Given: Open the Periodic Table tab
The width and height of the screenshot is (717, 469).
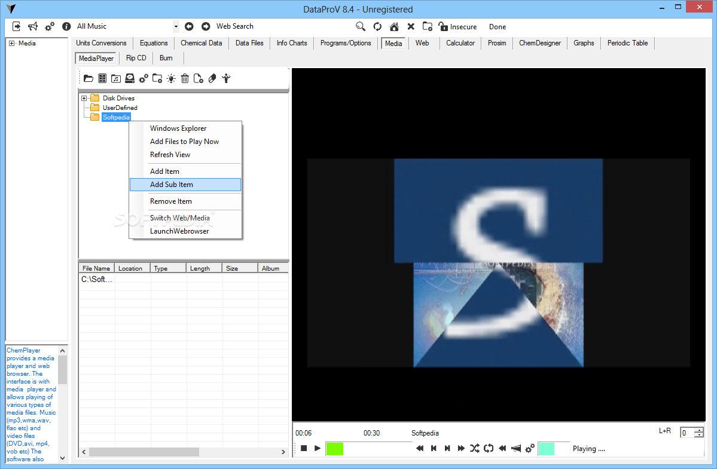Looking at the screenshot, I should [x=627, y=43].
